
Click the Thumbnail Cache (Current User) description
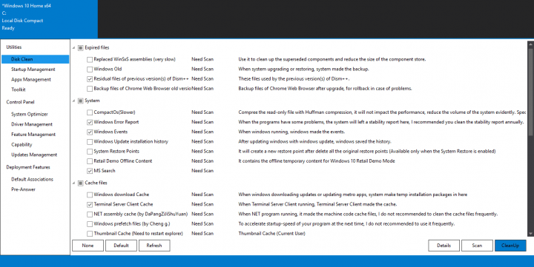(x=271, y=234)
